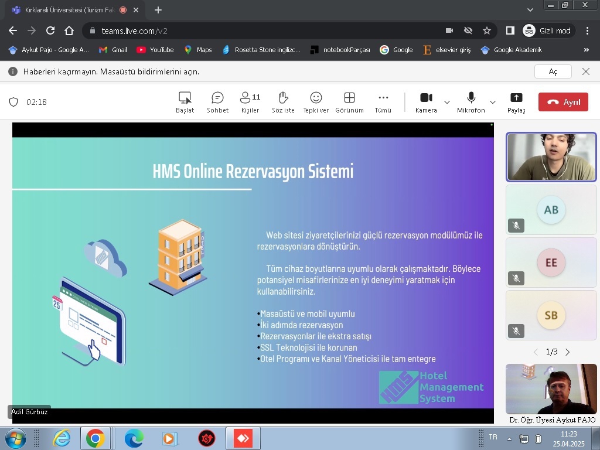Open the Windows Start menu
This screenshot has height=450, width=600.
pyautogui.click(x=16, y=438)
